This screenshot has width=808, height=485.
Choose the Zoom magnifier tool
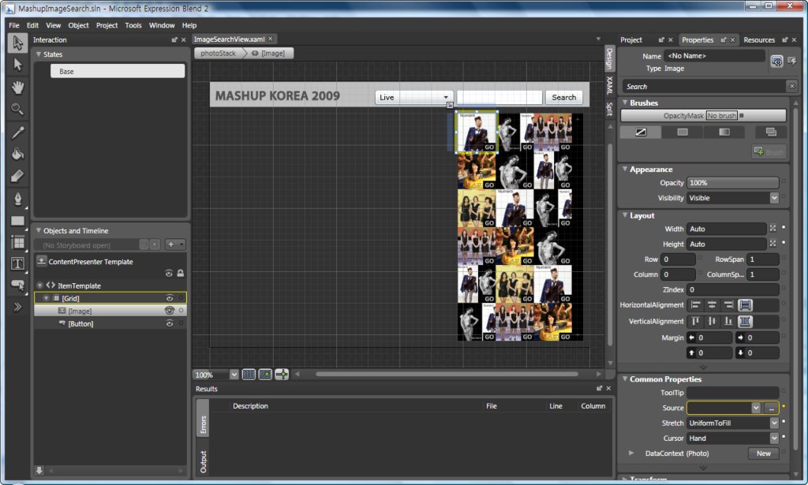coord(17,109)
